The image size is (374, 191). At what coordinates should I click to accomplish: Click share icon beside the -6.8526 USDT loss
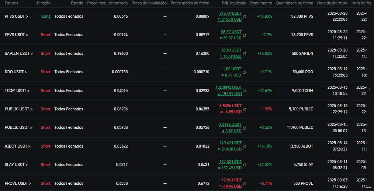[245, 109]
